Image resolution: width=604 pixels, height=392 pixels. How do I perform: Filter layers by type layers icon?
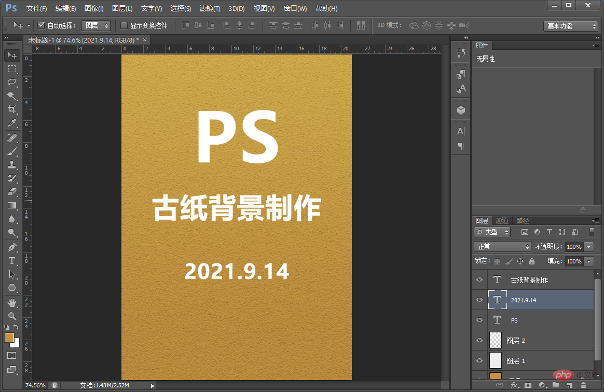[550, 232]
